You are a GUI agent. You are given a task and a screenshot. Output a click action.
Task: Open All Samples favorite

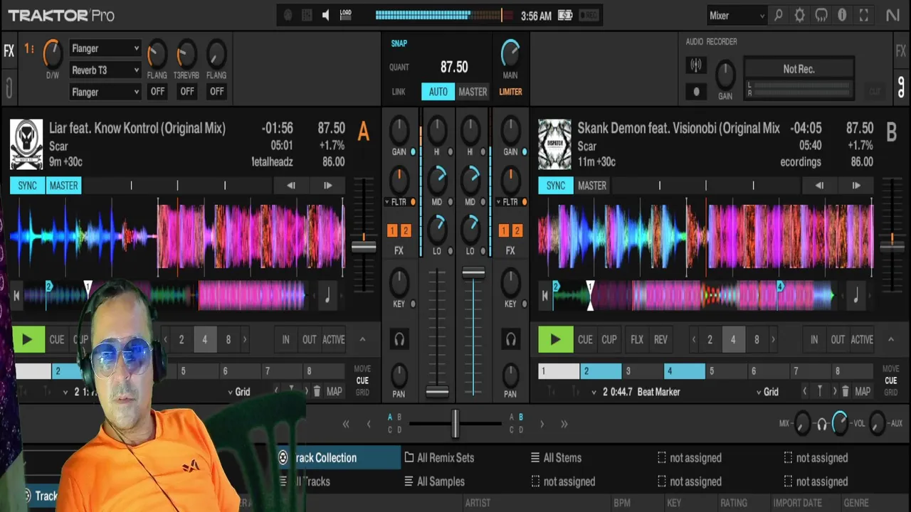coord(434,481)
